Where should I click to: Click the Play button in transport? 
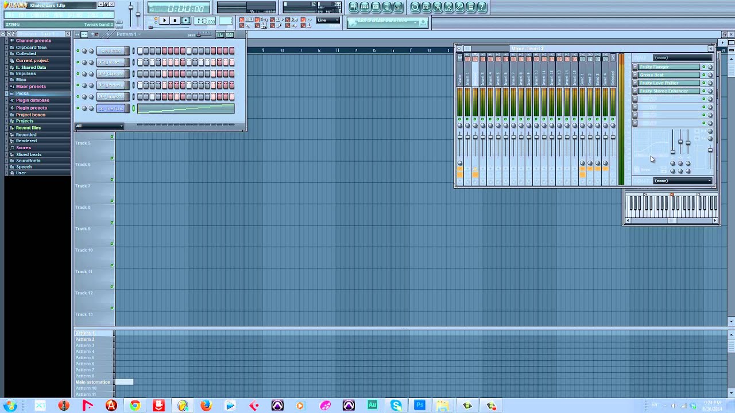coord(164,20)
